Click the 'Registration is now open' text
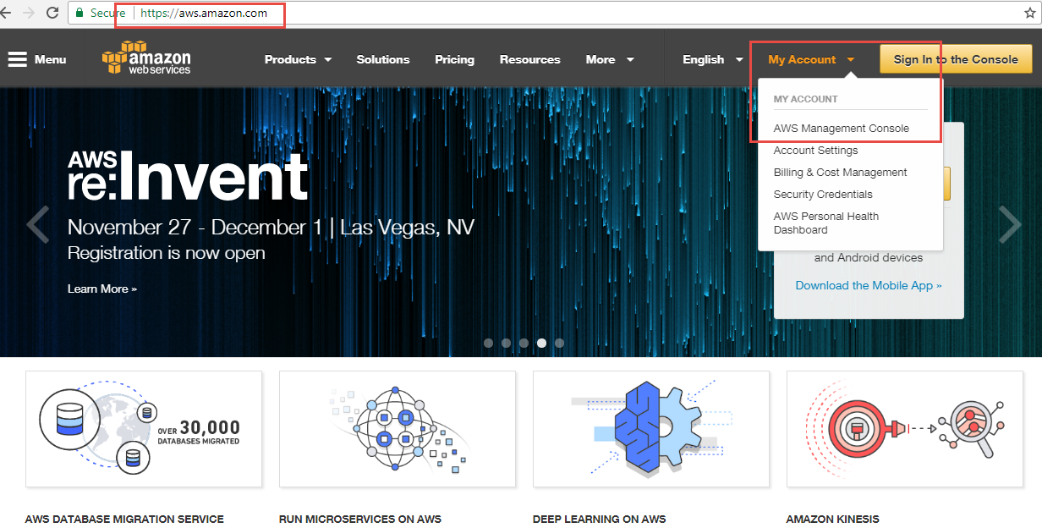The height and width of the screenshot is (528, 1042). (167, 253)
